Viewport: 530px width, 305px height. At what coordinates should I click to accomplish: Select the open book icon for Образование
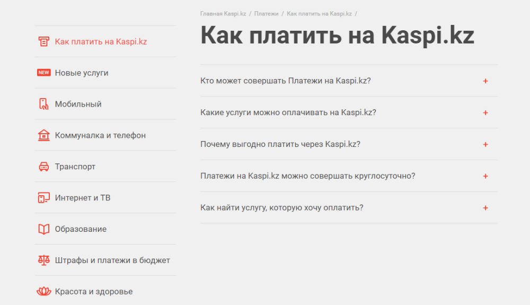pyautogui.click(x=43, y=229)
